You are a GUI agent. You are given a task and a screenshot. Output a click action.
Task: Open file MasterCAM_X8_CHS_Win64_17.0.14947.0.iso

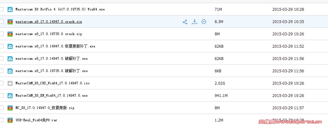[52, 83]
